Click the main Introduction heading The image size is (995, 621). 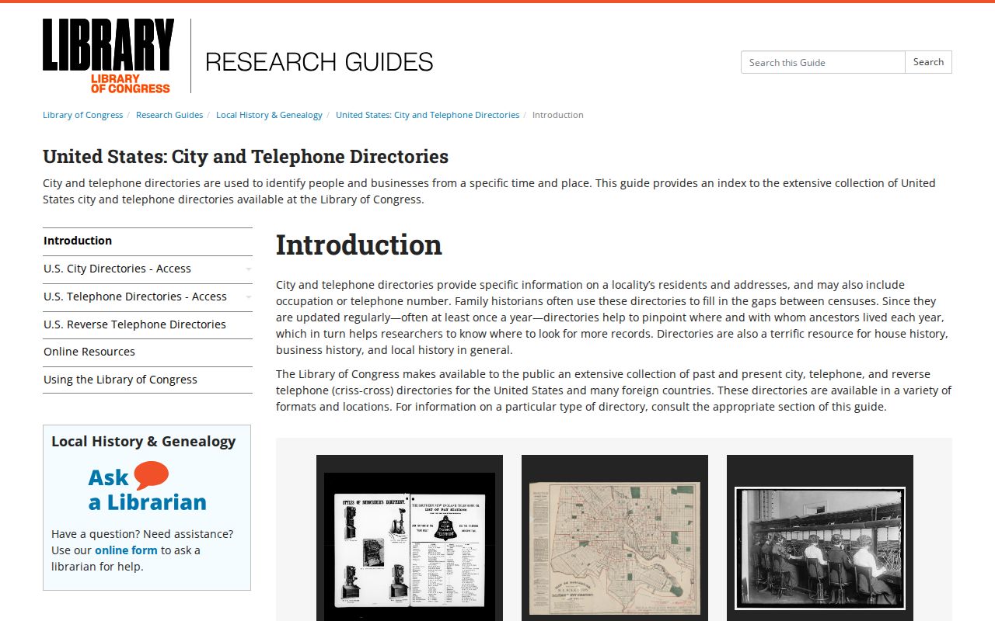(x=359, y=245)
